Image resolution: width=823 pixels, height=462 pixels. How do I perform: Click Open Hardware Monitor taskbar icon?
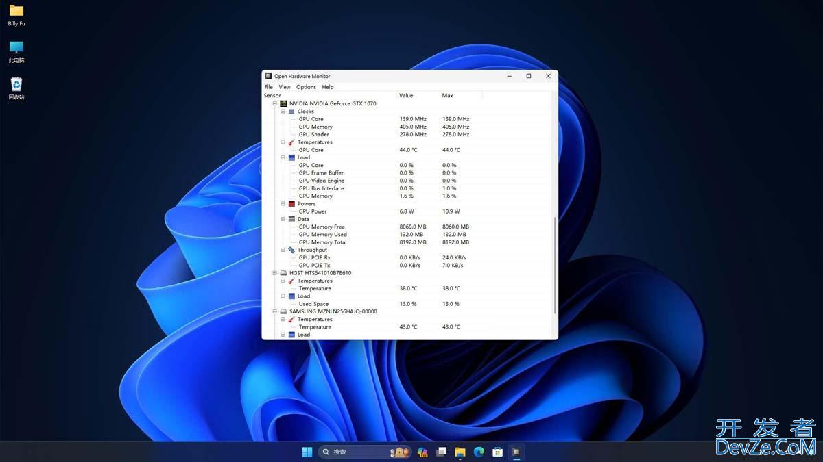[x=516, y=452]
